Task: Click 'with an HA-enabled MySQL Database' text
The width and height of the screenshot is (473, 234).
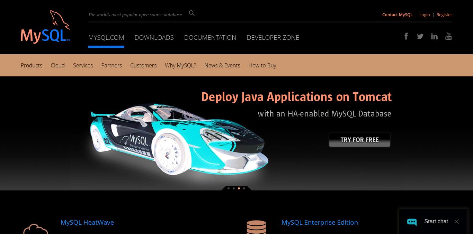Action: click(x=324, y=114)
